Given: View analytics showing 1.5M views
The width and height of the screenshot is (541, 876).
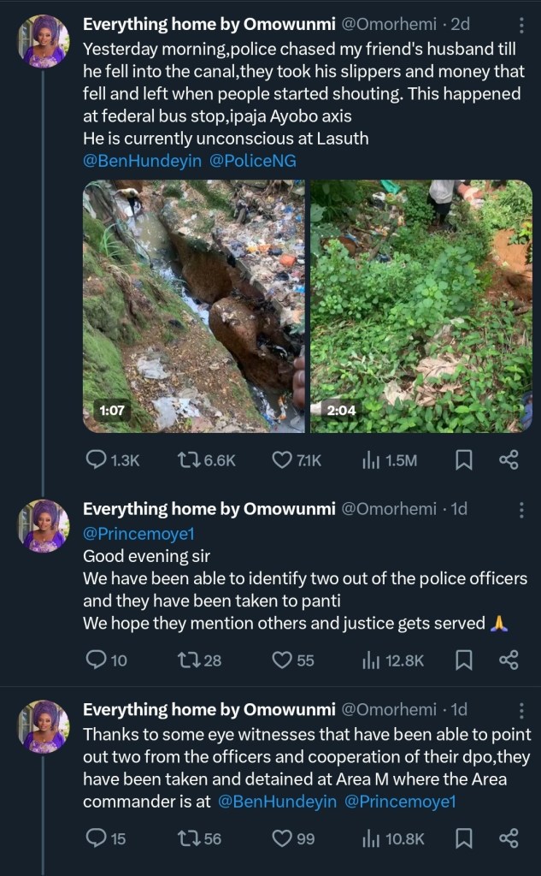Looking at the screenshot, I should point(371,460).
